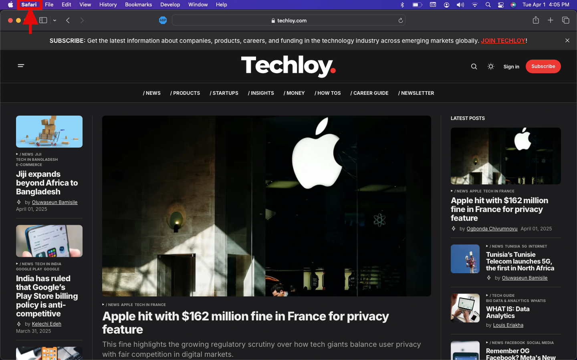Open the File menu
Viewport: 577px width, 360px height.
tap(49, 5)
